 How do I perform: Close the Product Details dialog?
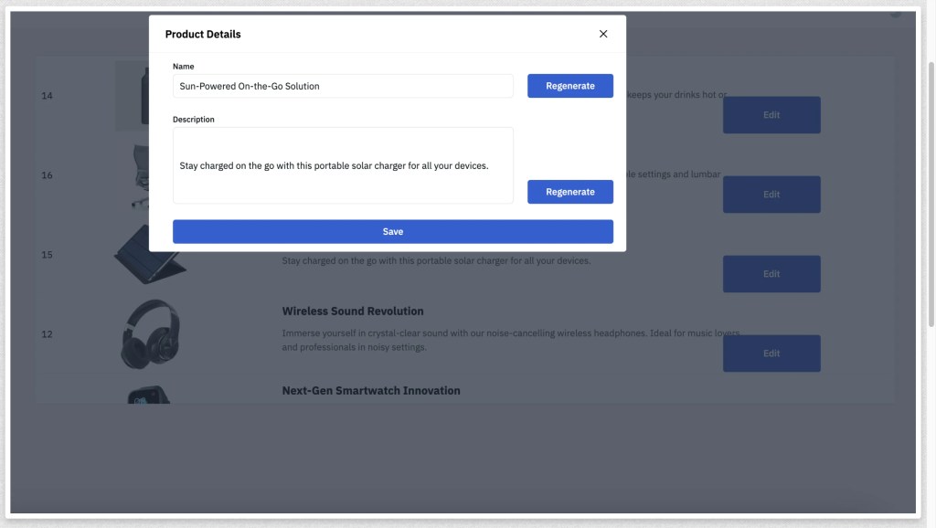click(603, 34)
